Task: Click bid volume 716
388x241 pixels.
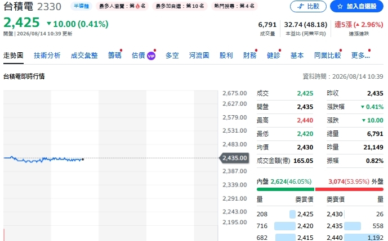Action: (262, 226)
